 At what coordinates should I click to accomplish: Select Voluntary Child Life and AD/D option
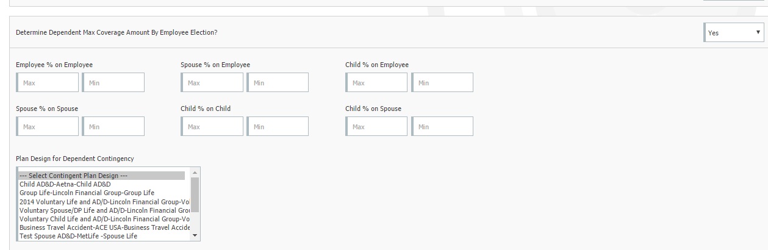point(104,219)
